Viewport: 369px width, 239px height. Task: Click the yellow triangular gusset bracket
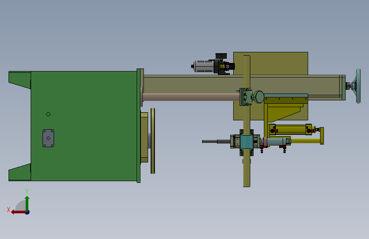[x=283, y=114]
